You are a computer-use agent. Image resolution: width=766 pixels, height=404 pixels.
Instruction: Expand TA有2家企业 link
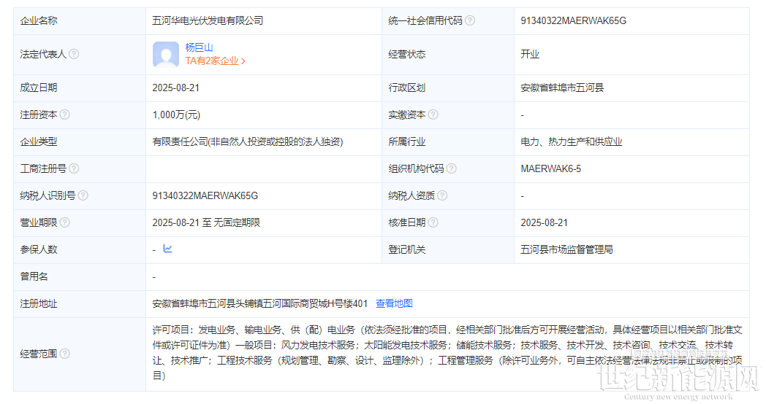215,61
